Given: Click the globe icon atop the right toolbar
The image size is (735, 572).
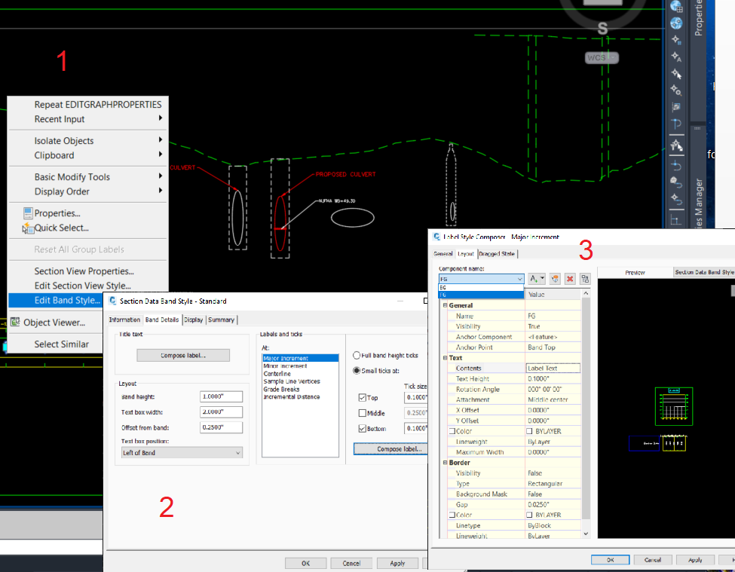Looking at the screenshot, I should click(x=676, y=7).
